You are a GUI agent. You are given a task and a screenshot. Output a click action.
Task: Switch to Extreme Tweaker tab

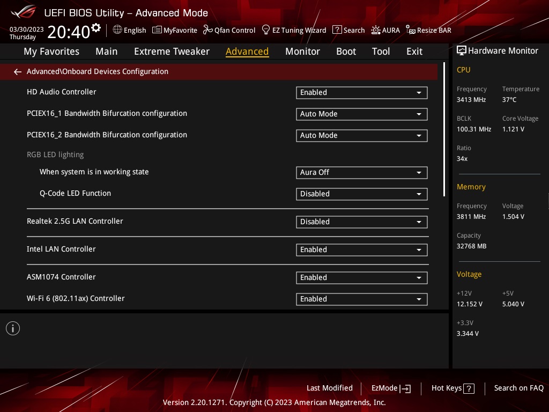click(x=172, y=51)
